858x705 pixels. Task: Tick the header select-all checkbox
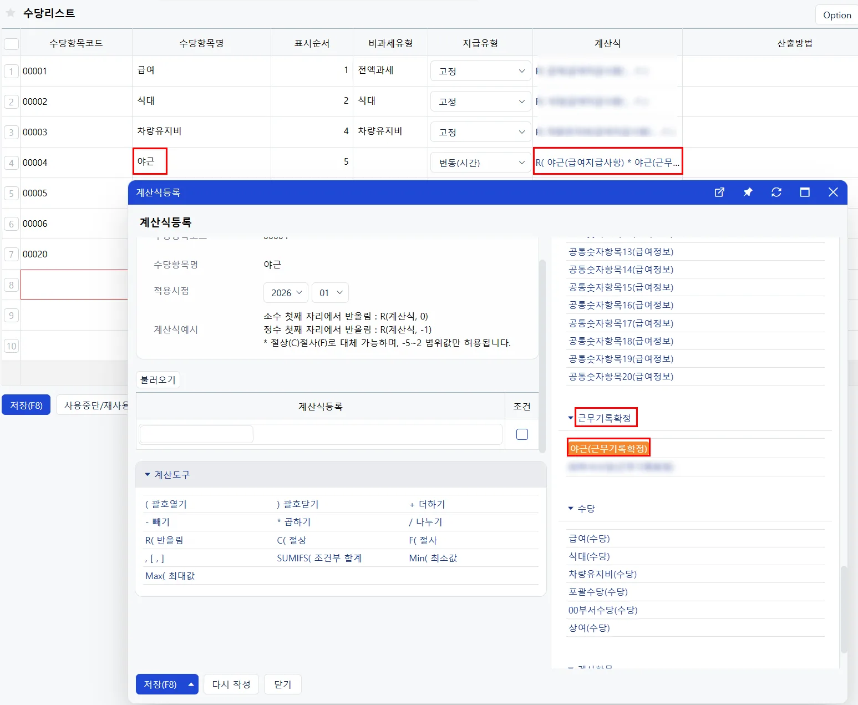11,44
